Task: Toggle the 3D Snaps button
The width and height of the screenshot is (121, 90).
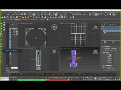Action: pyautogui.click(x=59, y=14)
